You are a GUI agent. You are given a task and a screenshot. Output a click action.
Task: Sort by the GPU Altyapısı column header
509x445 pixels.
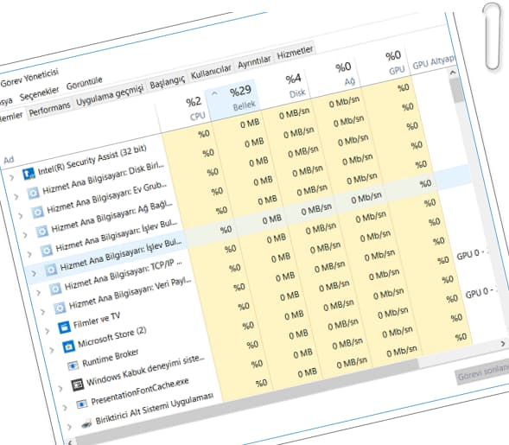434,62
